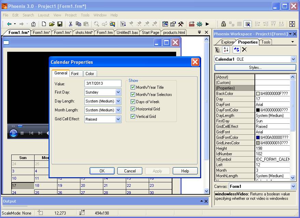Viewport: 300px width, 218px height.
Task: Click the rightmost center-in-form toolbar icon
Action: [292, 24]
